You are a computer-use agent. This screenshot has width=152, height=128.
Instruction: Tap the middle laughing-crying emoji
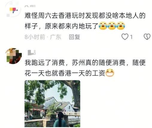(x=112, y=26)
